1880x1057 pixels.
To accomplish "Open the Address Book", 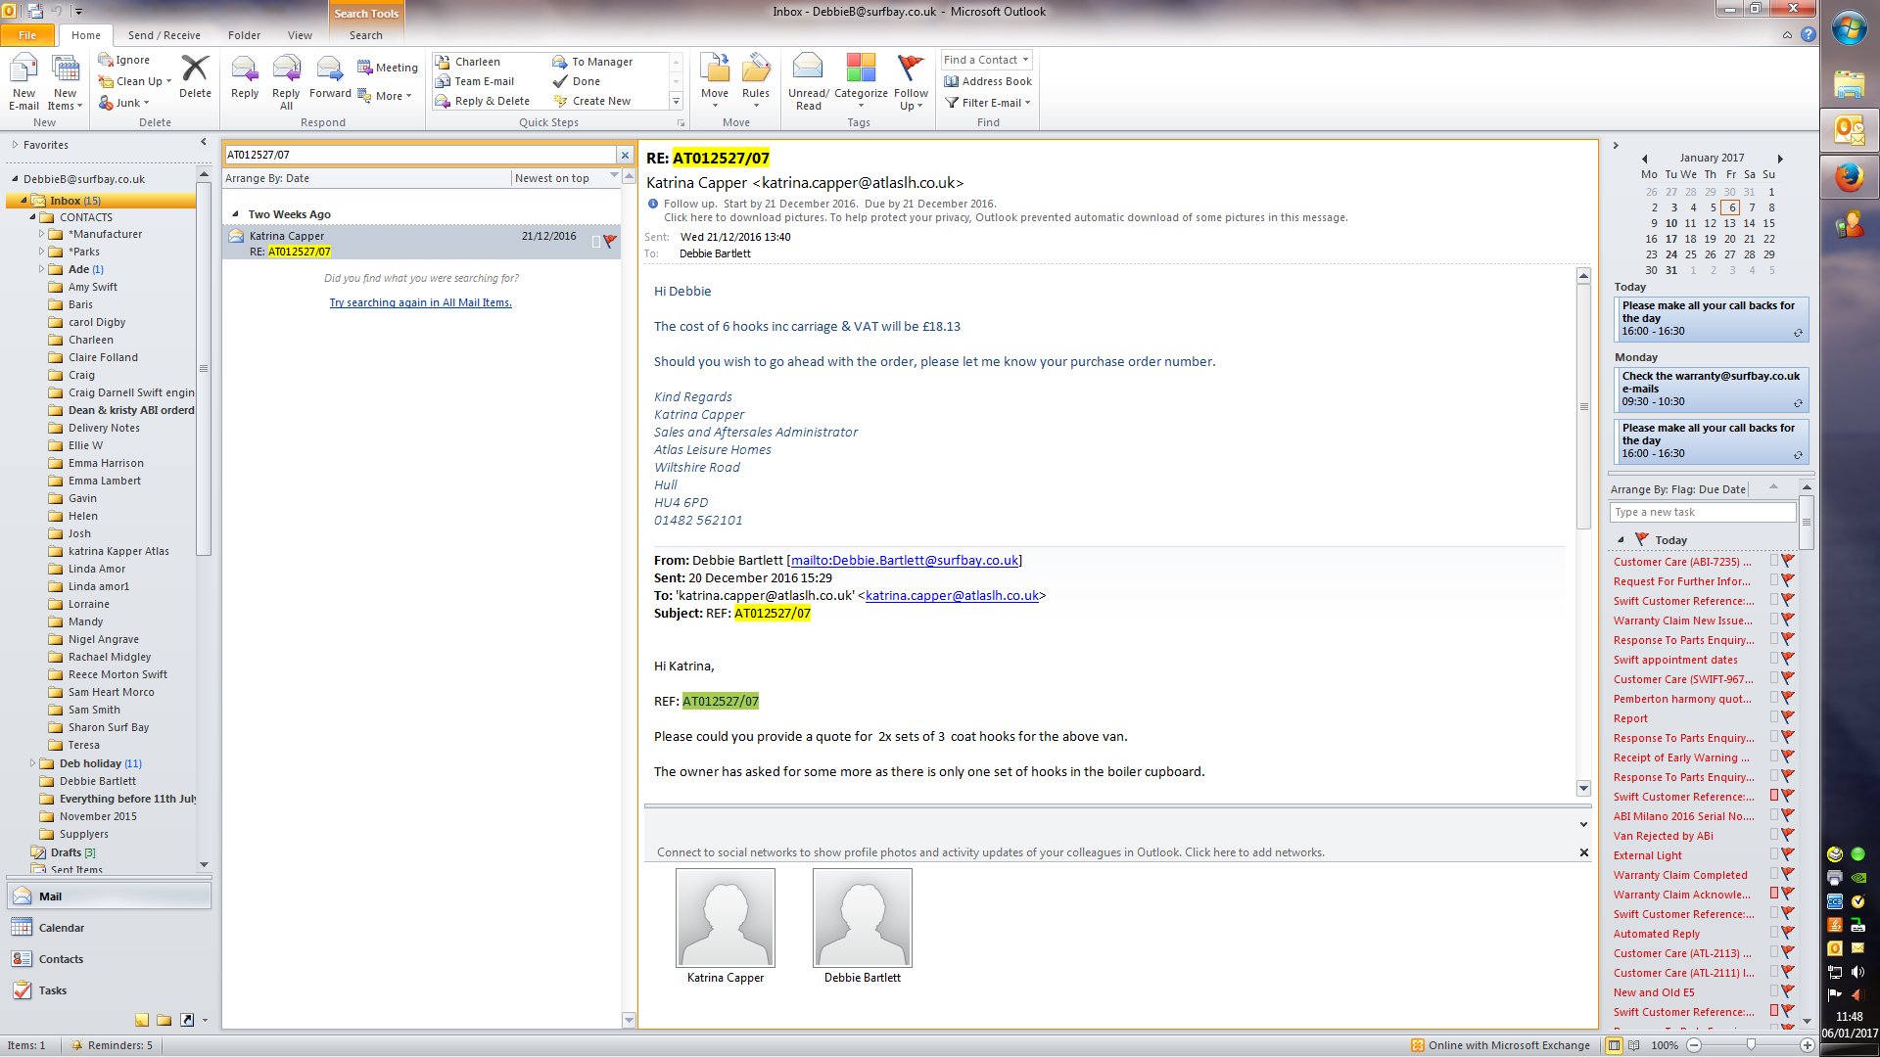I will click(x=988, y=81).
